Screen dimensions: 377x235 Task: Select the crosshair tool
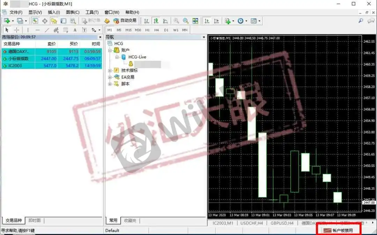17,30
